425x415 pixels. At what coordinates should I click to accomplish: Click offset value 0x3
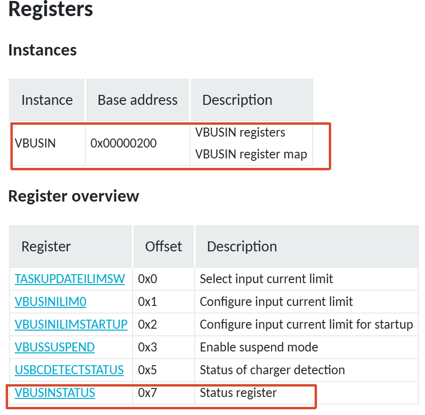[147, 347]
